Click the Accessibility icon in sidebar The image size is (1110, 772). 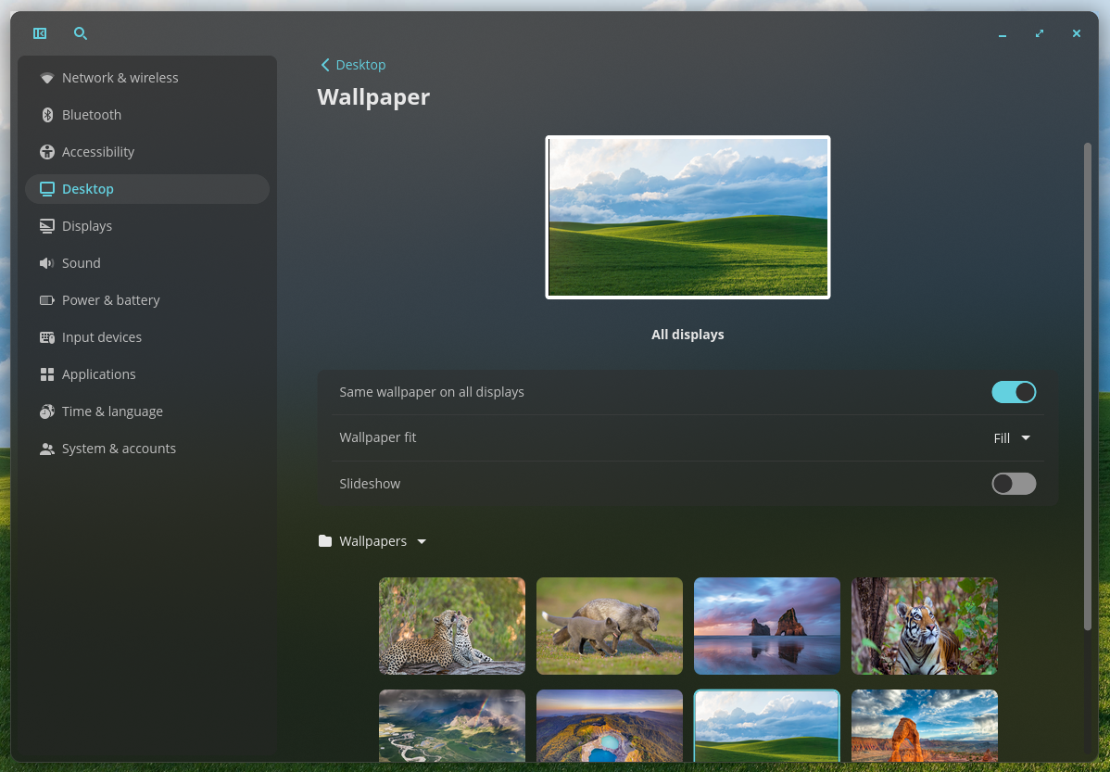tap(47, 152)
